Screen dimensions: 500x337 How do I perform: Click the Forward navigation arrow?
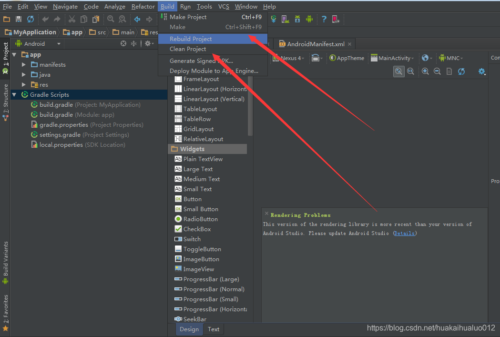pyautogui.click(x=149, y=19)
